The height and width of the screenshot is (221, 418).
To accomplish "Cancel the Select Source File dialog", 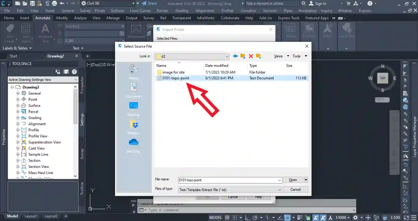I will 295,190.
